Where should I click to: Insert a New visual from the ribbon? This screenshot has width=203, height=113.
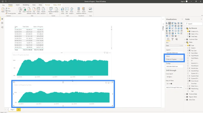(x=62, y=11)
